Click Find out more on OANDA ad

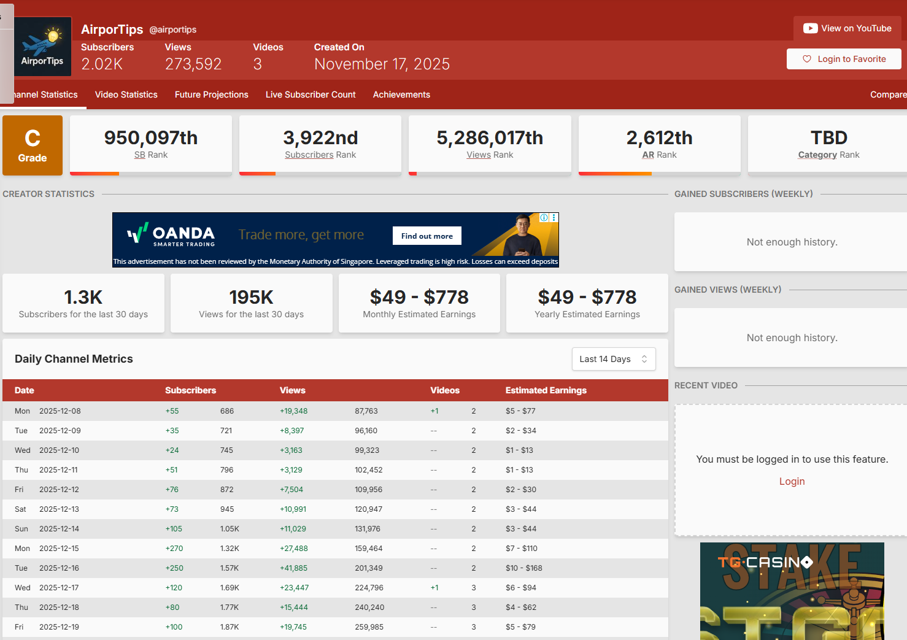pos(427,236)
